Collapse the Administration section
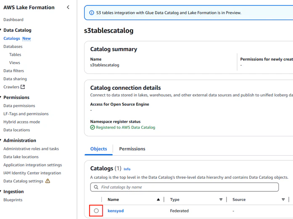 click(x=1, y=140)
